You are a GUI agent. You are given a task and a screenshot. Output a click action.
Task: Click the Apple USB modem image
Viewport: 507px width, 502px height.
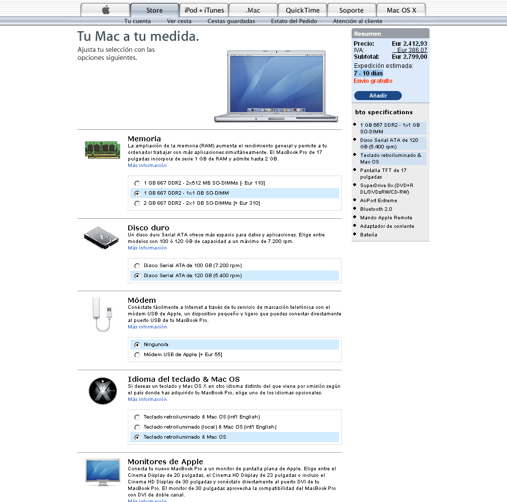click(102, 314)
